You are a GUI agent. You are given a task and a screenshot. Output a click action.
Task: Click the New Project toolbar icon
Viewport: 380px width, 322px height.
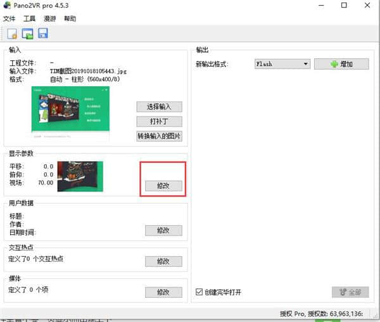point(12,34)
